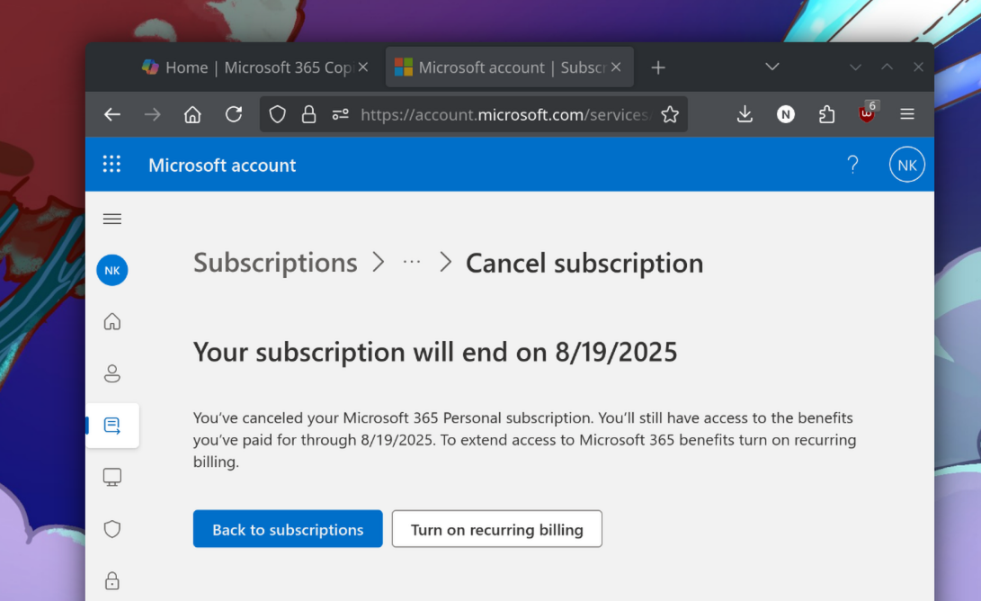Select the Devices monitor icon in sidebar
This screenshot has height=601, width=981.
pos(111,476)
